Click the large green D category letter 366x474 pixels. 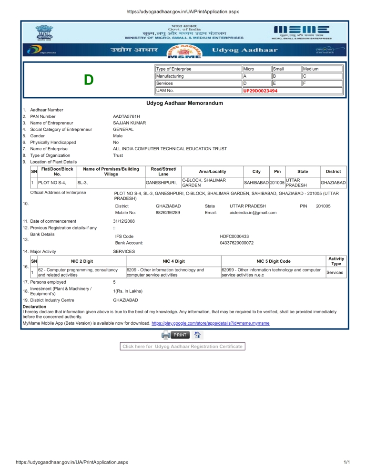click(x=88, y=80)
